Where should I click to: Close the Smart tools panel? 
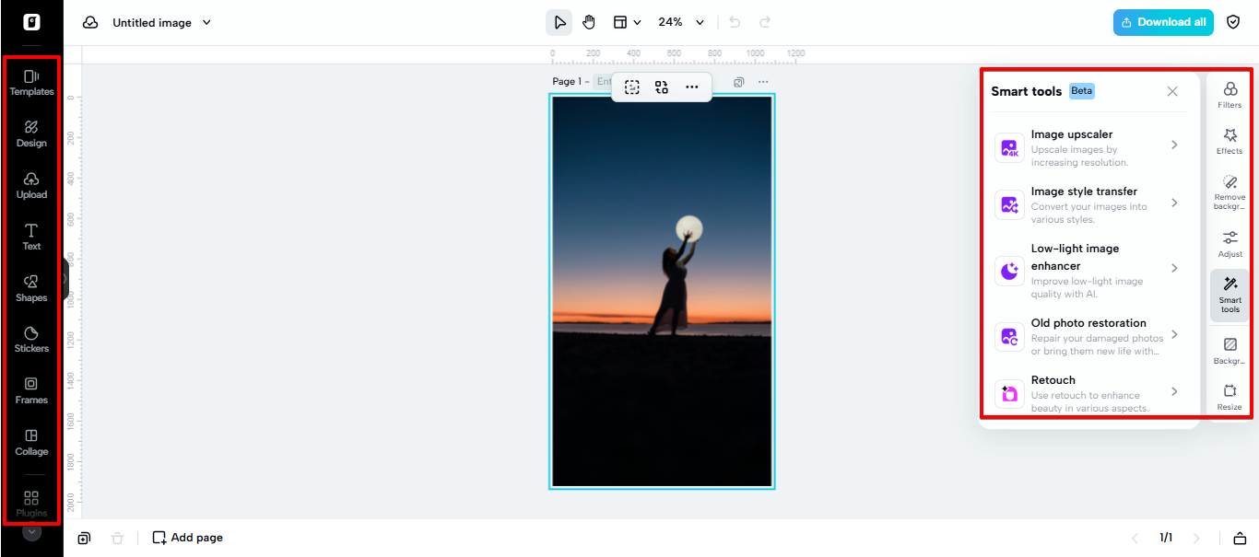coord(1172,91)
